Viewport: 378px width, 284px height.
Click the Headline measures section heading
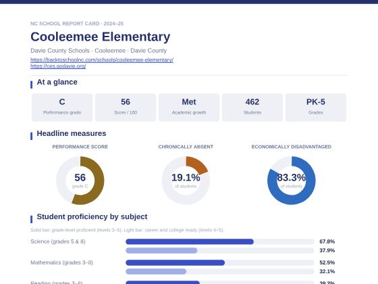[72, 134]
